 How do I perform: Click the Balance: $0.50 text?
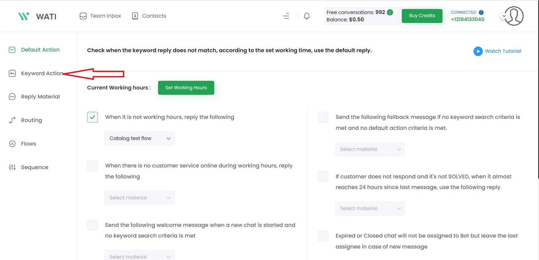click(345, 20)
